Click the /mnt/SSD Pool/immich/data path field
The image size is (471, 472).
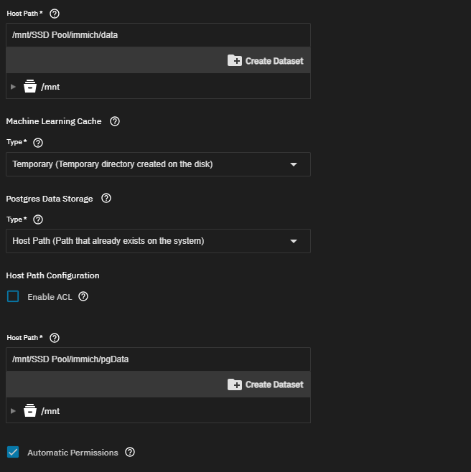point(158,34)
